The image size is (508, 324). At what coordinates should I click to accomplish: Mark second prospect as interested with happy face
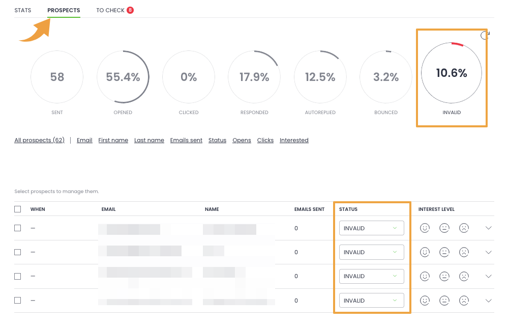coord(425,252)
